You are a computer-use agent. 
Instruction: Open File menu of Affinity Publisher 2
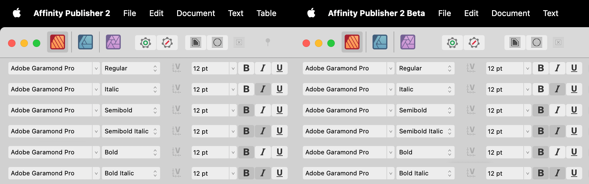129,13
